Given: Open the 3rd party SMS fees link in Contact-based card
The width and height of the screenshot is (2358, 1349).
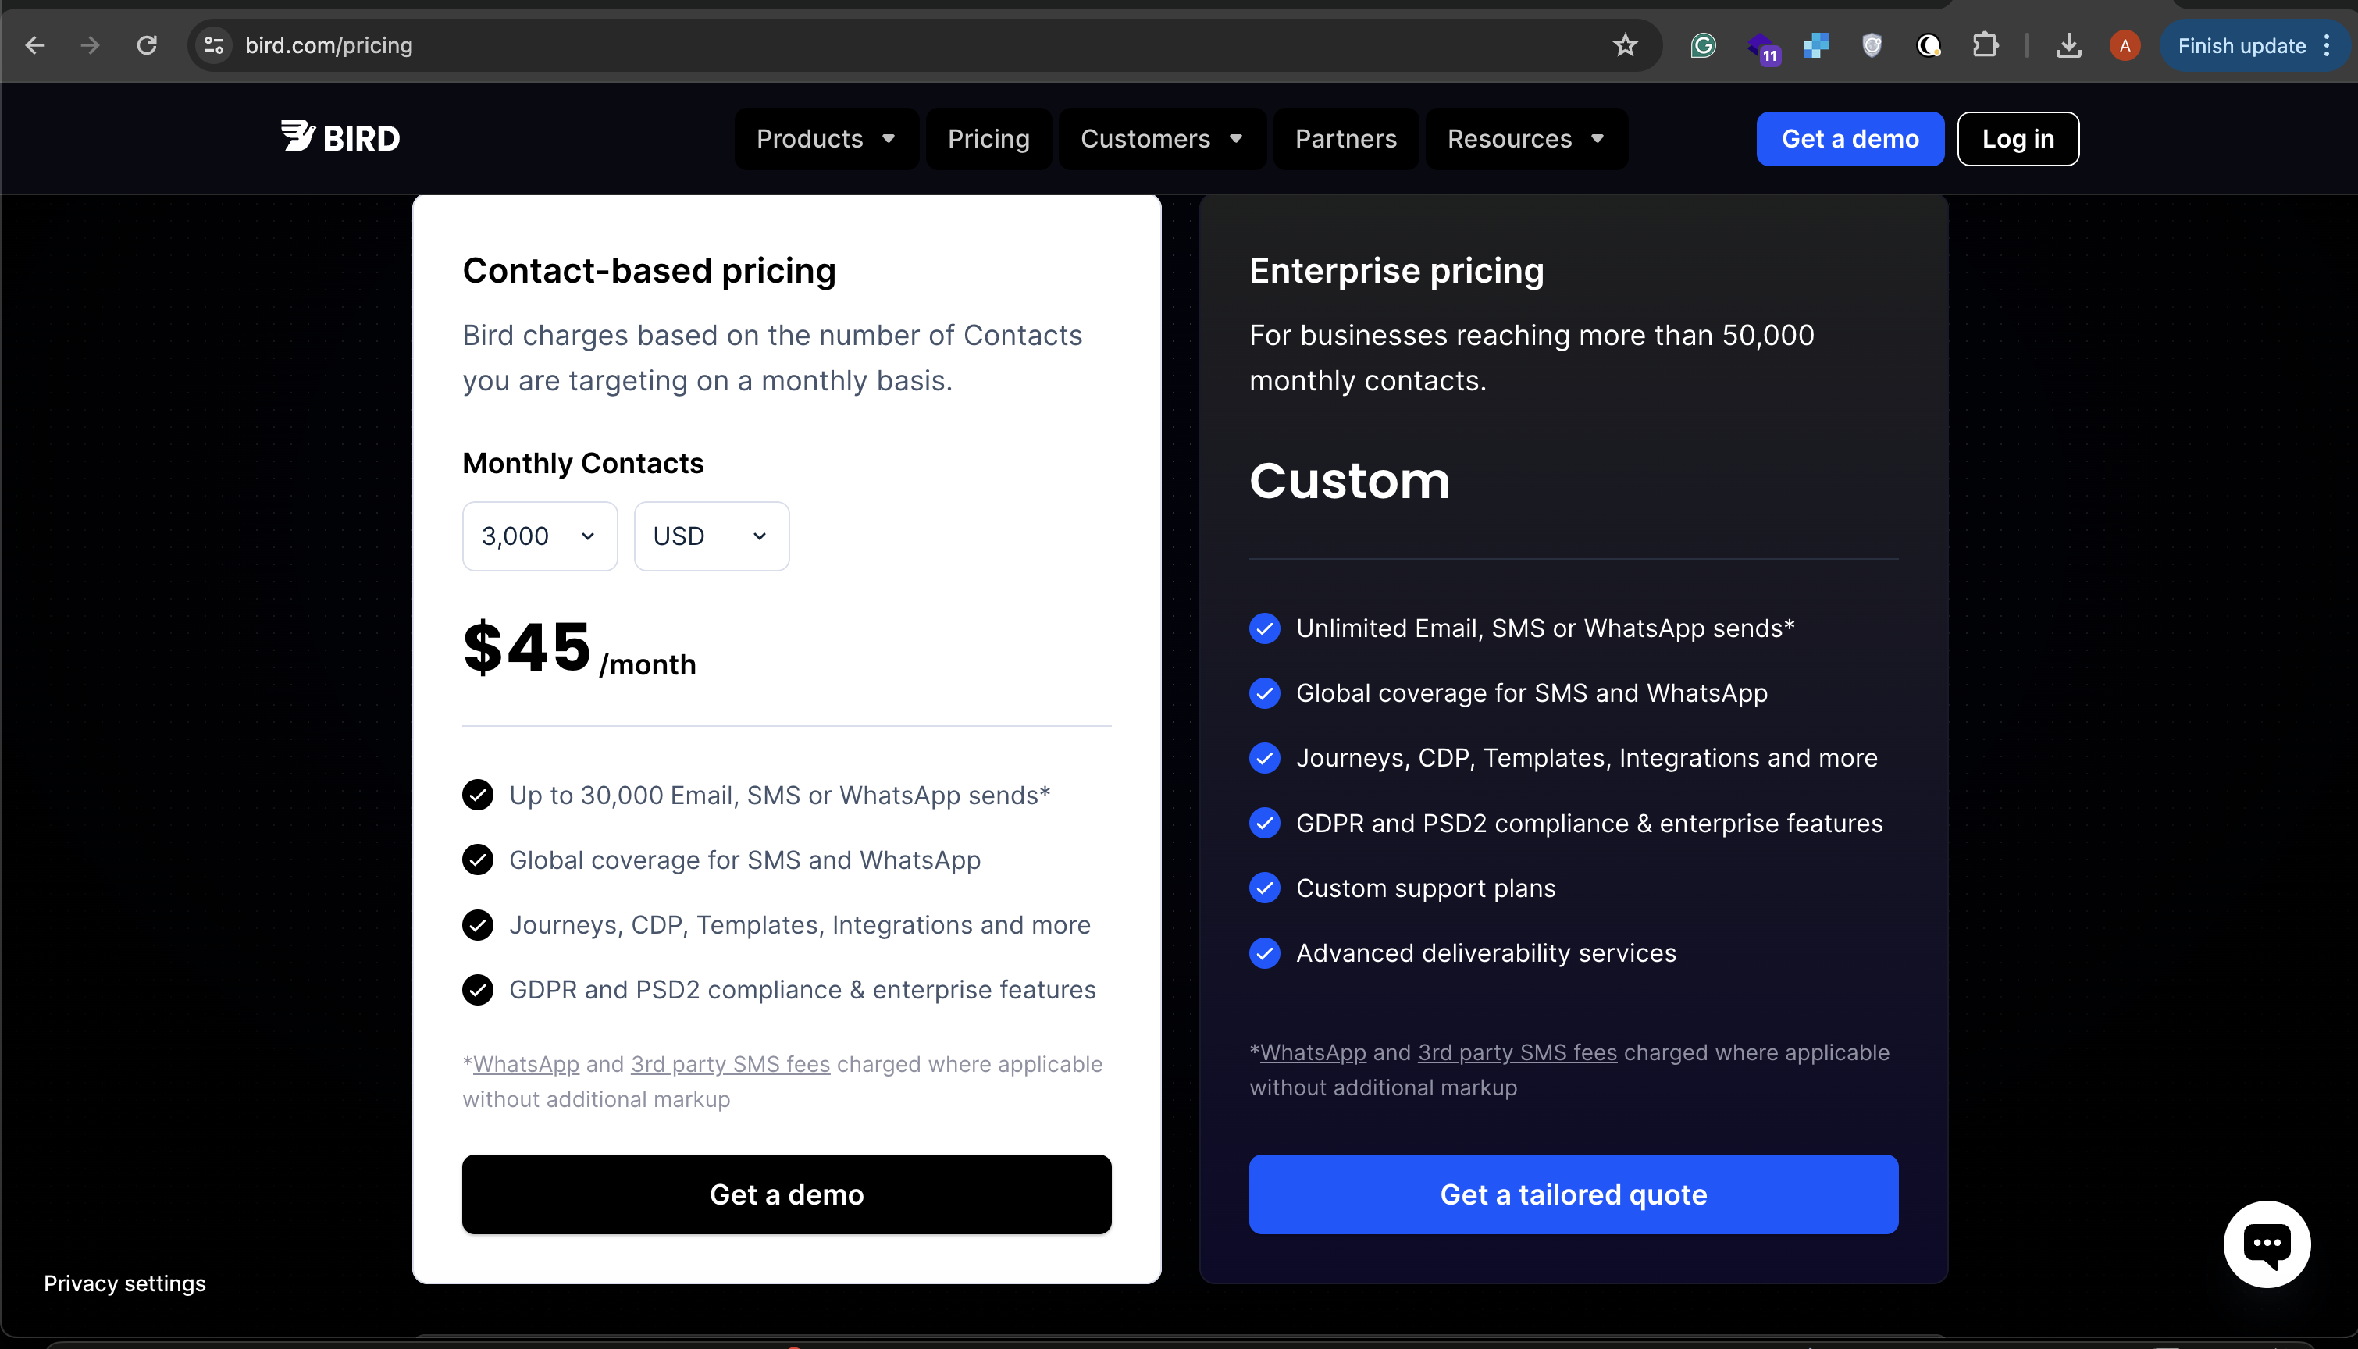Looking at the screenshot, I should click(x=730, y=1063).
